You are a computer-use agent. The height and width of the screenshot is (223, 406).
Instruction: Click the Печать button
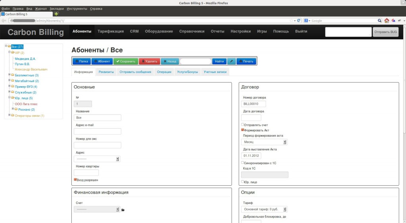pyautogui.click(x=246, y=62)
